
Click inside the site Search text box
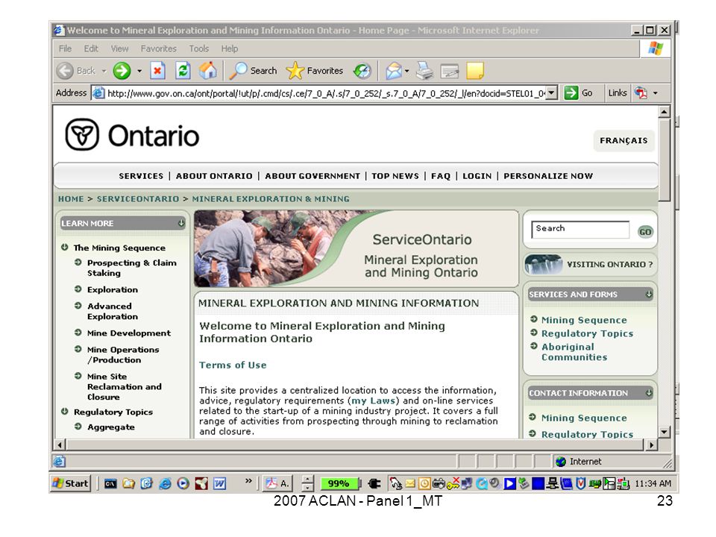(580, 229)
